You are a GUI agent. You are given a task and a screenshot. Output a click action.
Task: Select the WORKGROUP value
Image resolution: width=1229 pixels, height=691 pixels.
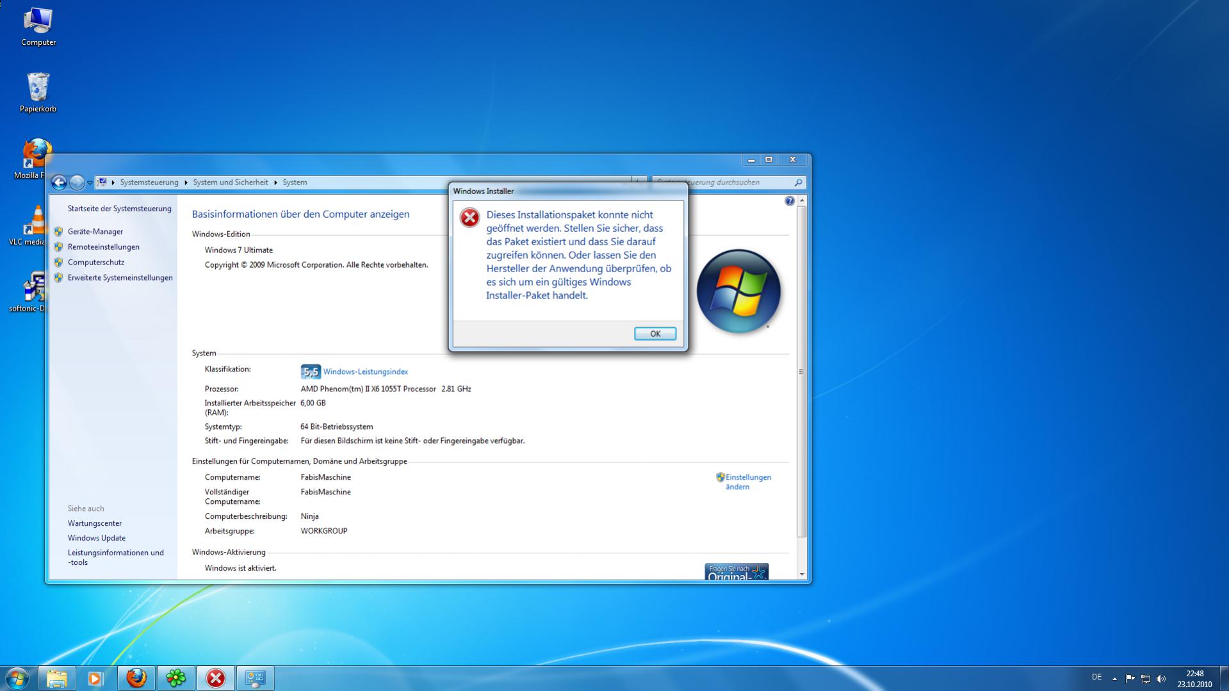click(324, 532)
